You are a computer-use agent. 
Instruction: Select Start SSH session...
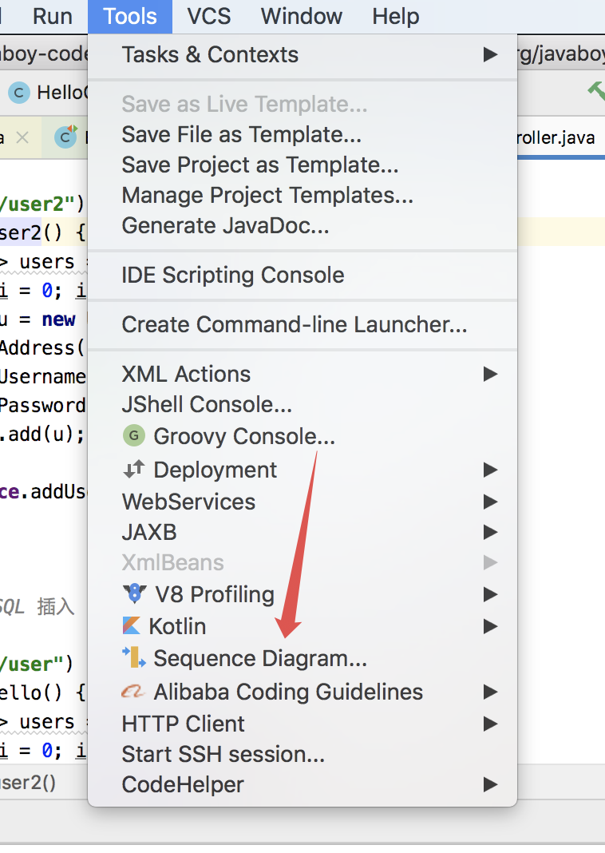point(302,755)
